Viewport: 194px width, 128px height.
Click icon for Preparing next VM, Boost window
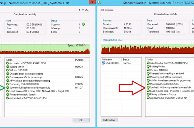tap(8, 77)
